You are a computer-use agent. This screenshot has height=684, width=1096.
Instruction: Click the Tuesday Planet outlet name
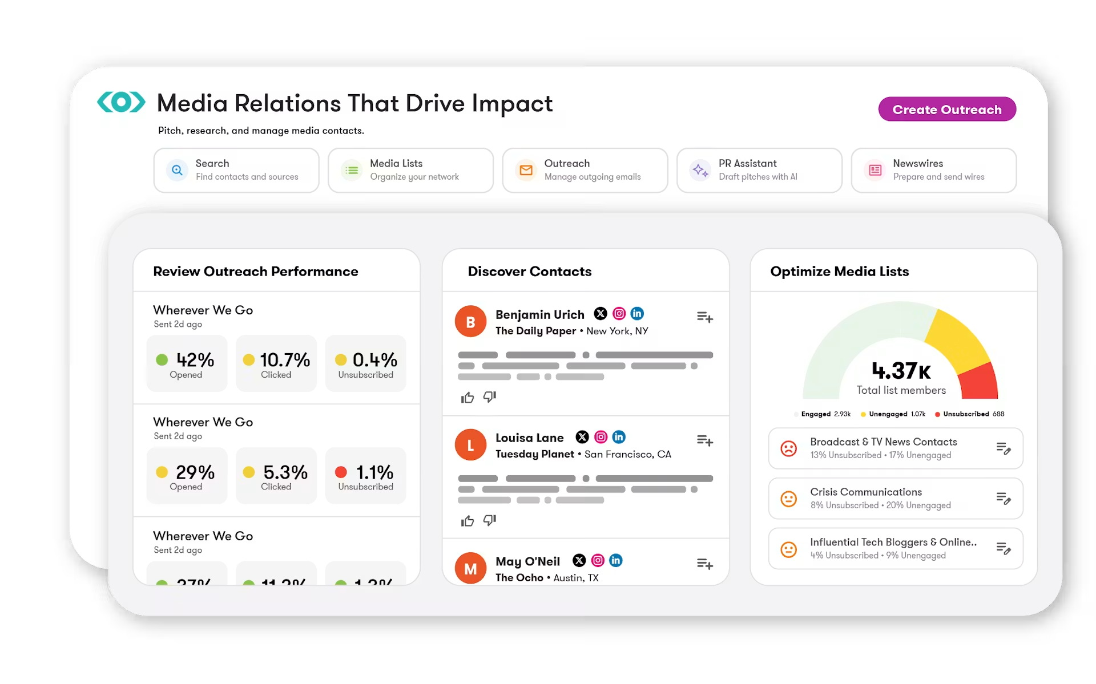pyautogui.click(x=535, y=454)
